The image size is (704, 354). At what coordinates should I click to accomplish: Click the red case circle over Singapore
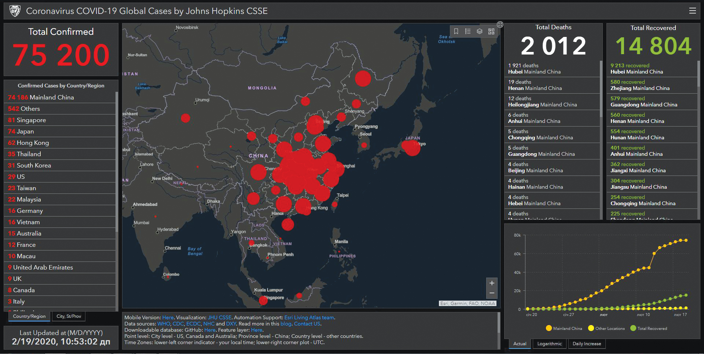click(263, 301)
